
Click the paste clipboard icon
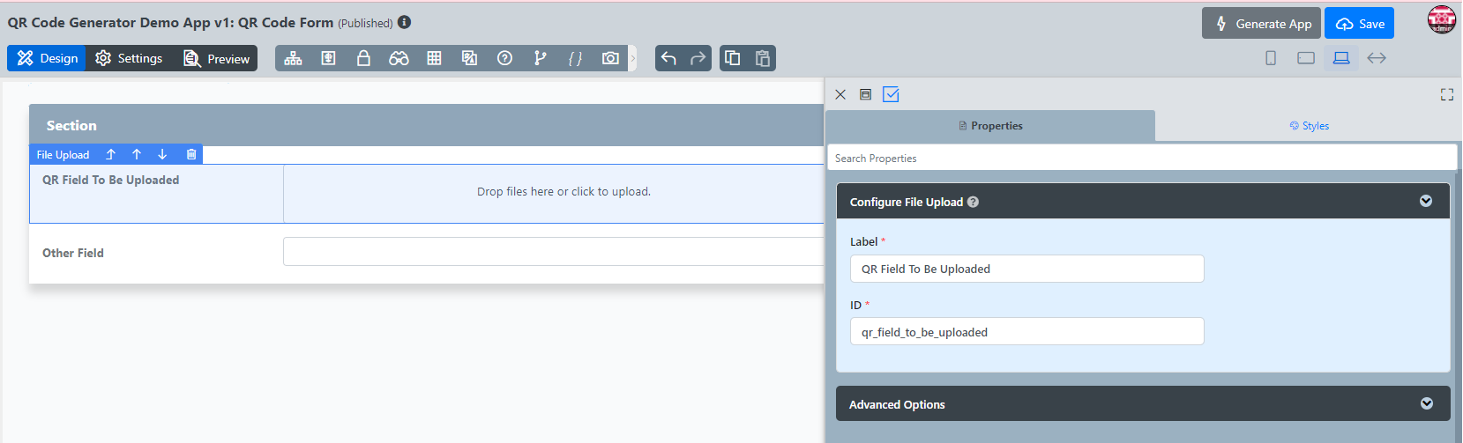[x=763, y=58]
